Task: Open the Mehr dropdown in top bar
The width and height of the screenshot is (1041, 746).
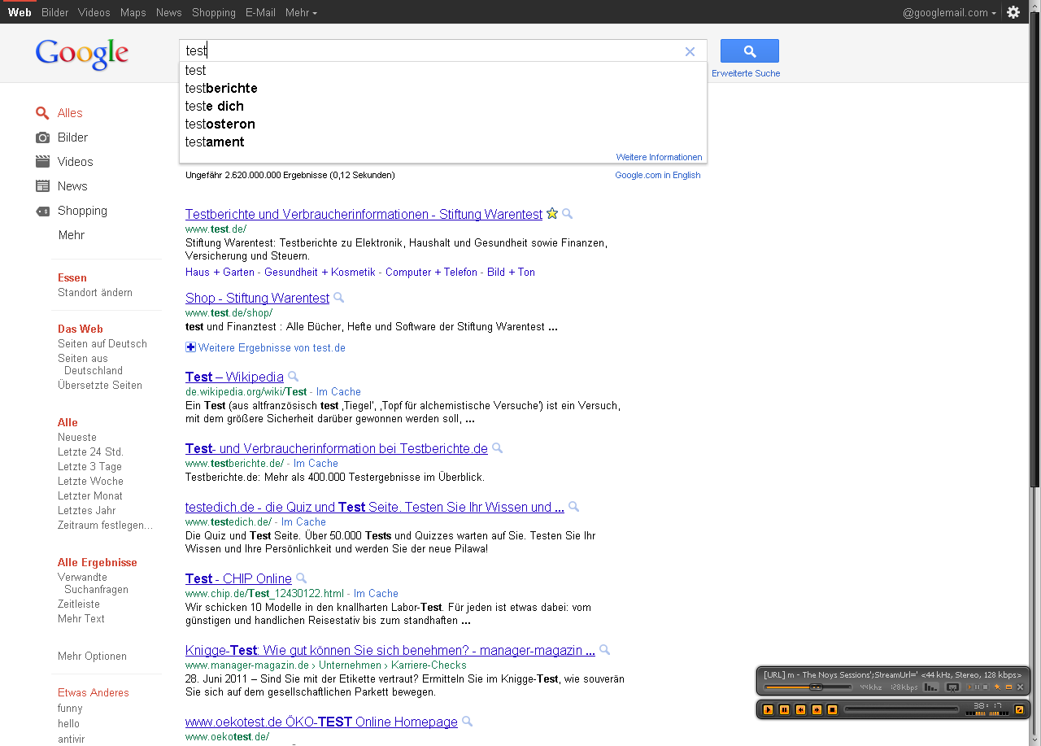Action: (x=301, y=12)
